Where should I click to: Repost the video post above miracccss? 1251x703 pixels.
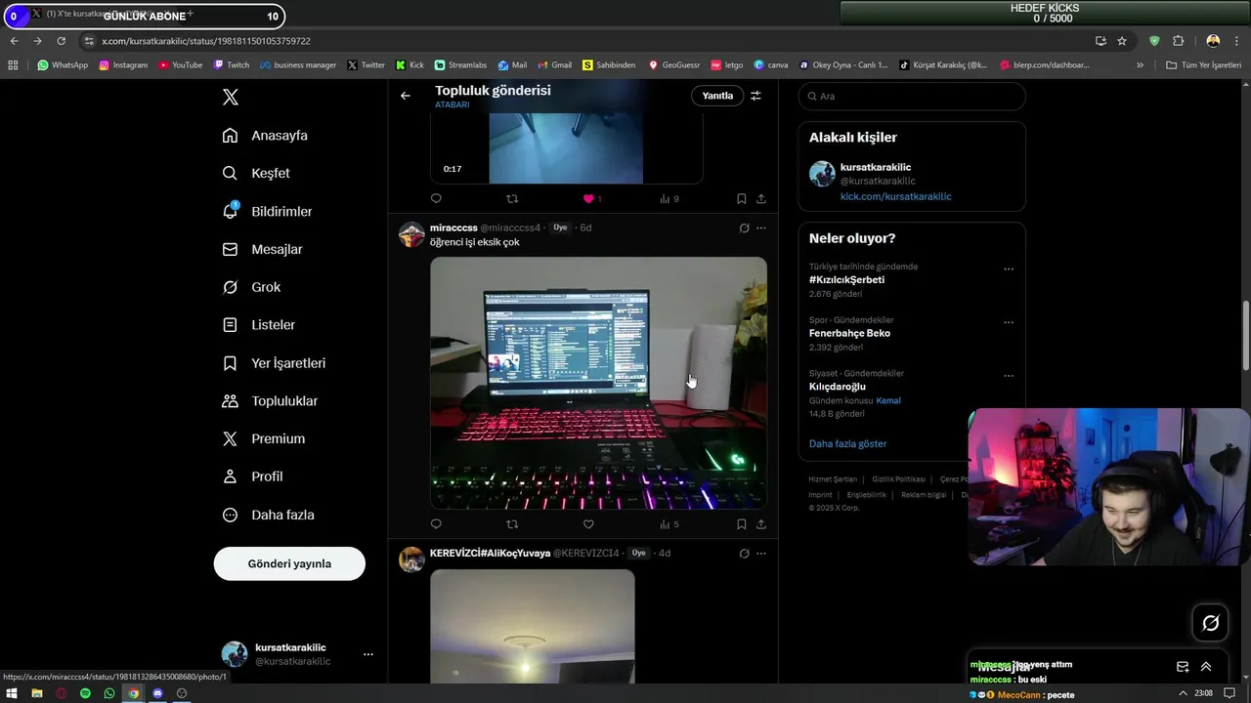coord(512,198)
